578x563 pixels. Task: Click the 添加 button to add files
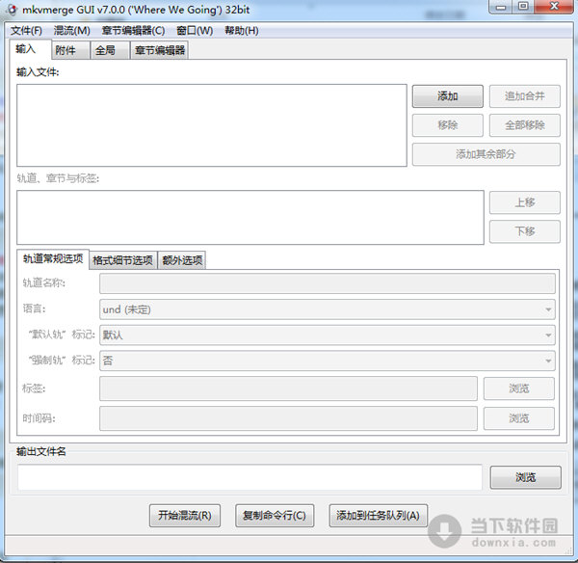click(448, 96)
